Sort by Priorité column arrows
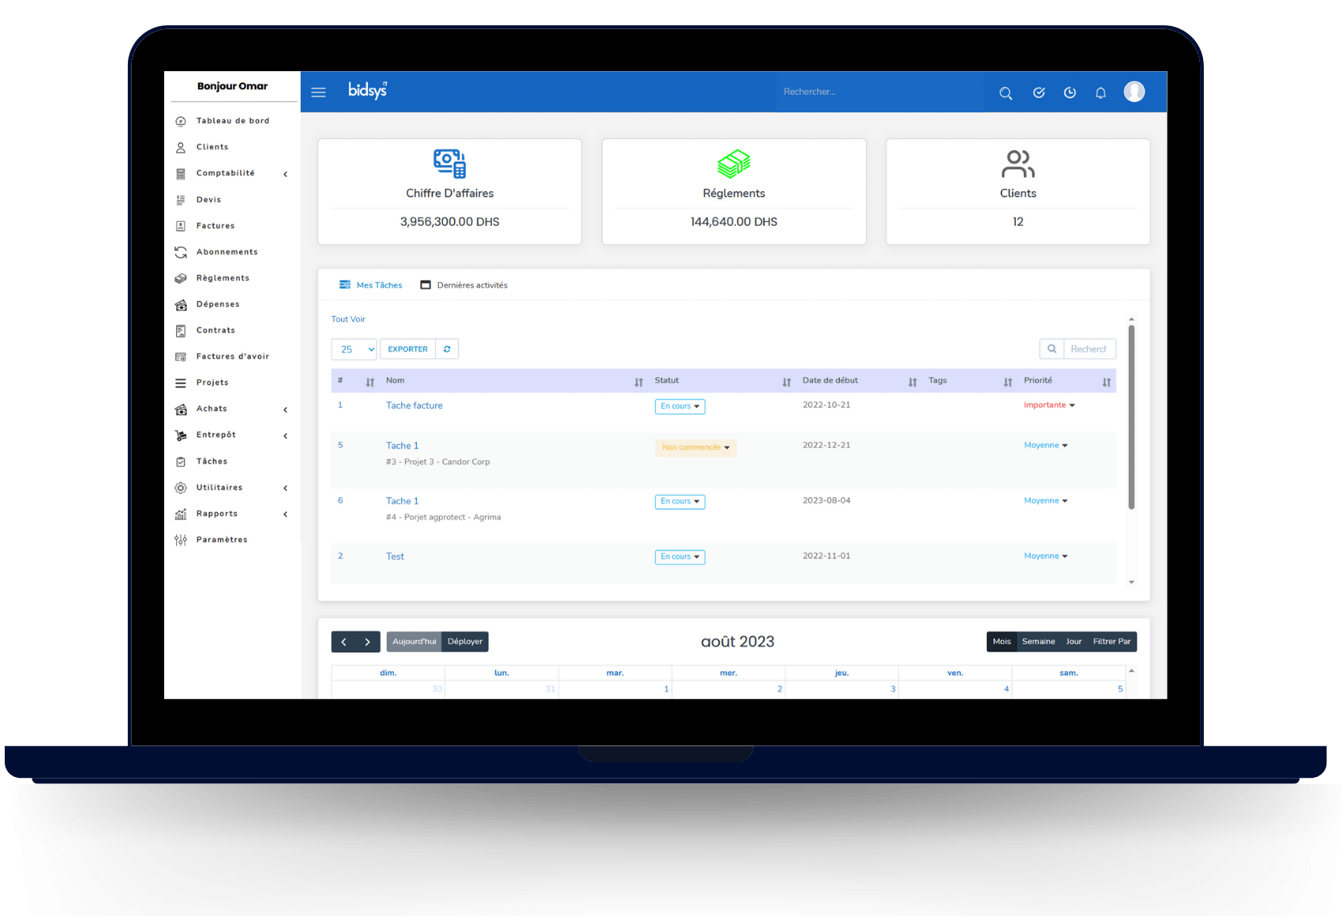The image size is (1342, 916). [1107, 382]
